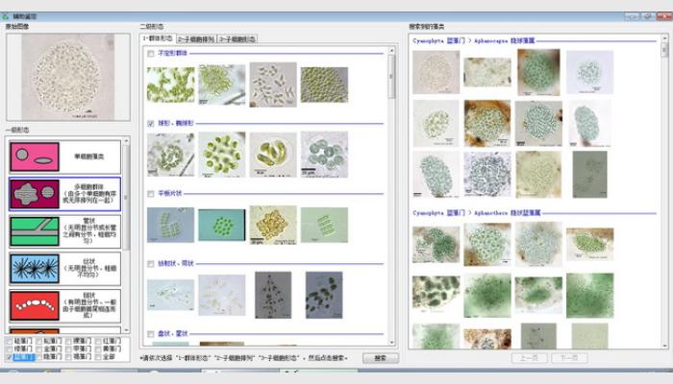
Task: Open the 3-子细胞形态 tab
Action: (237, 39)
